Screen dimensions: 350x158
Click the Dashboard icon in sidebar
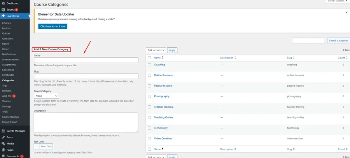coord(3,3)
